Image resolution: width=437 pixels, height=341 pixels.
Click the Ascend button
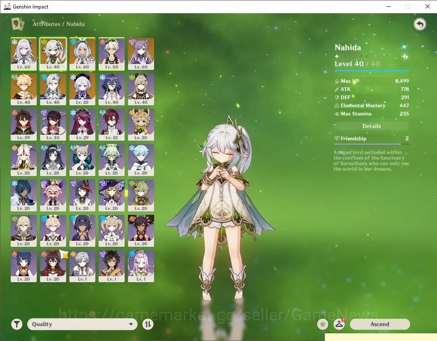[380, 324]
